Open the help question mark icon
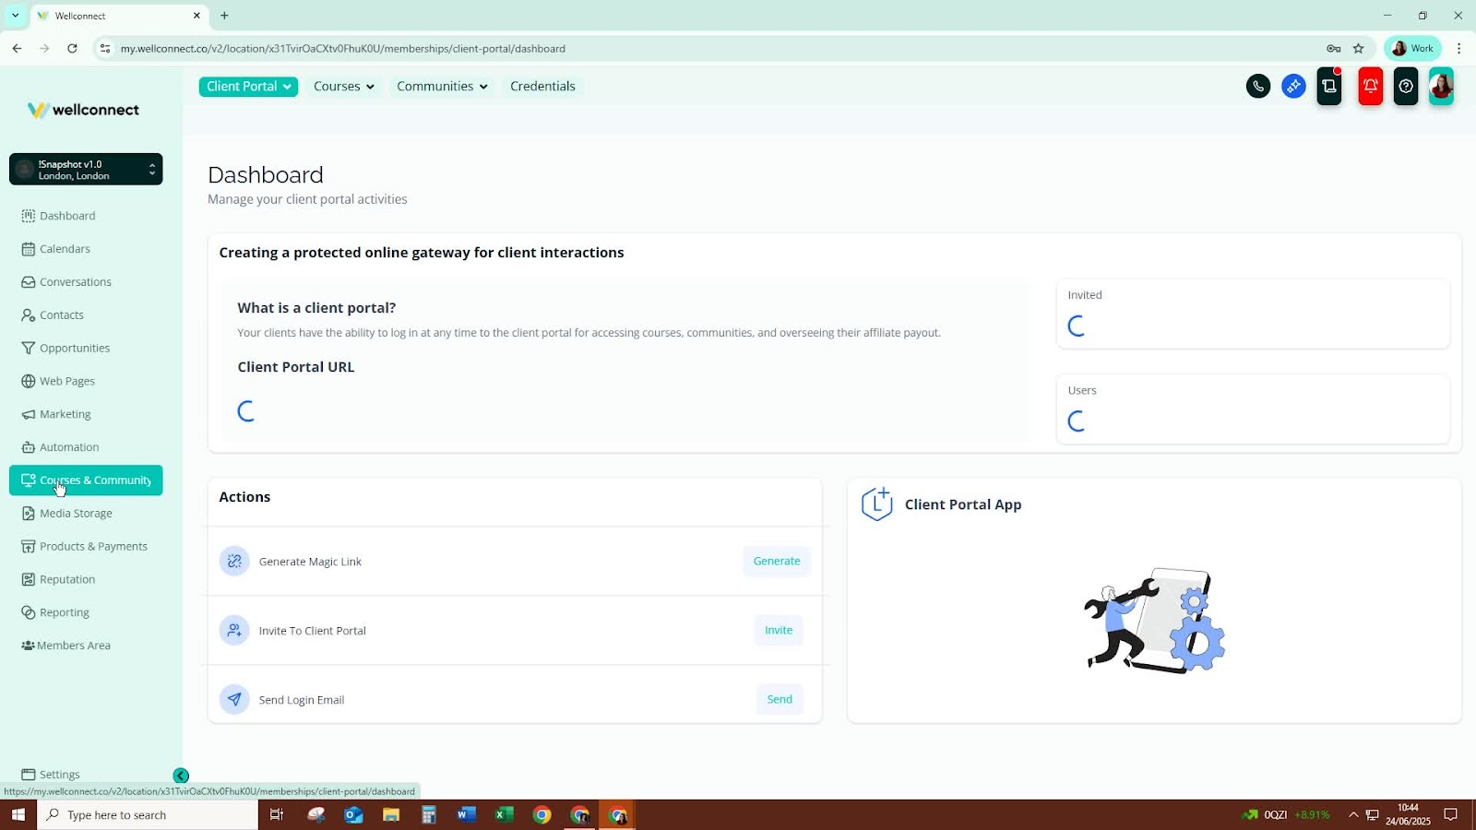Screen dimensions: 1476x830 pos(1406,87)
